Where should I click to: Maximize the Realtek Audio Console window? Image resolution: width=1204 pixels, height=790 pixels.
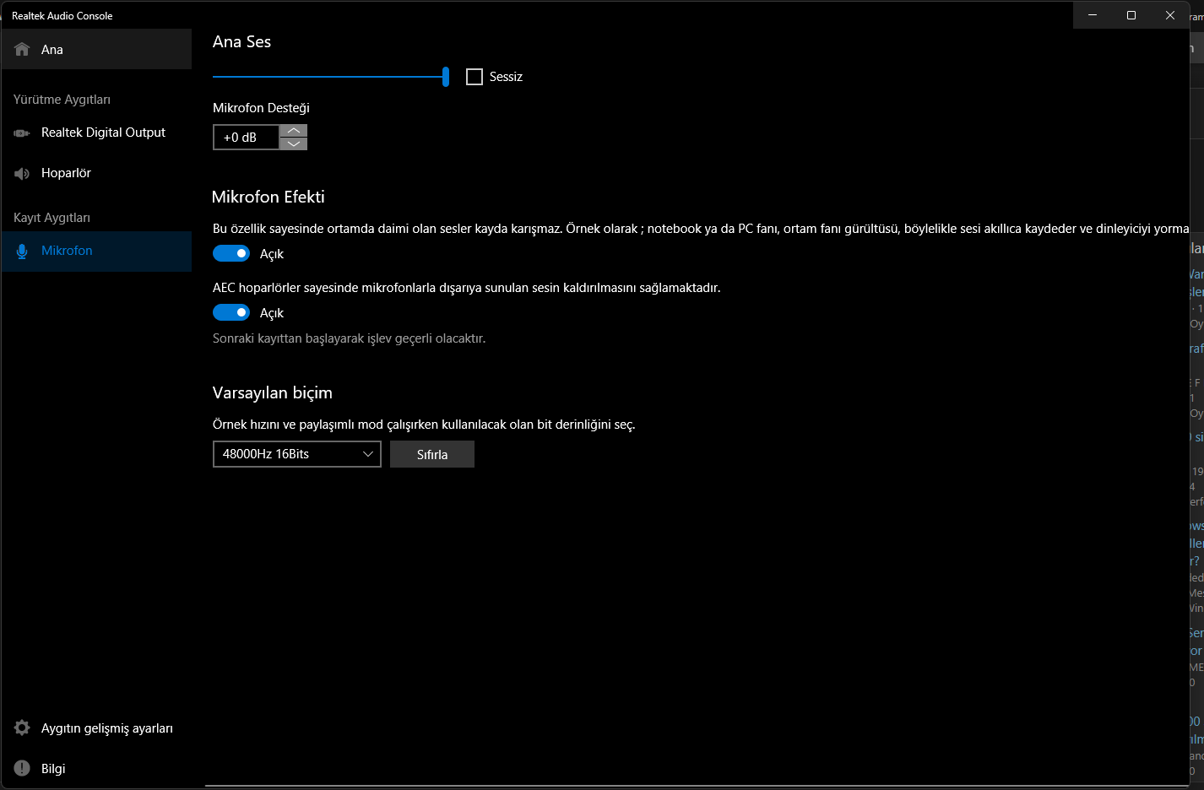[1131, 15]
